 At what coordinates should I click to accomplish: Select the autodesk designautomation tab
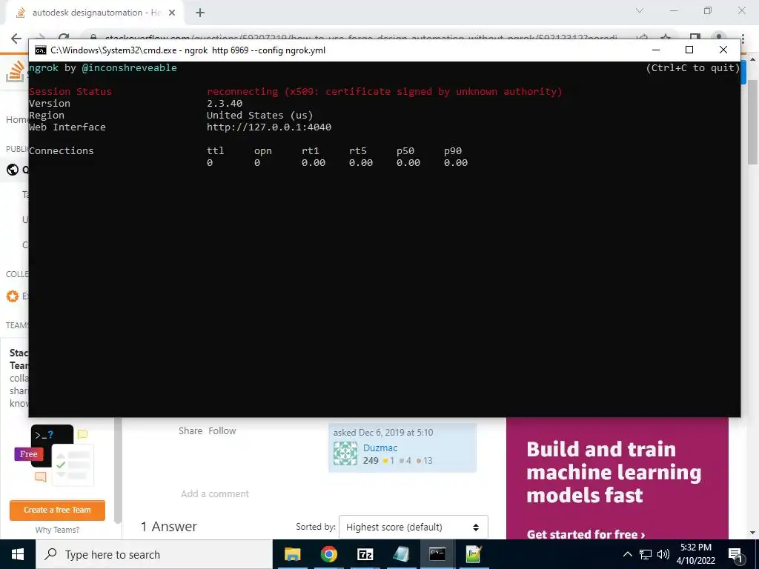[x=95, y=13]
